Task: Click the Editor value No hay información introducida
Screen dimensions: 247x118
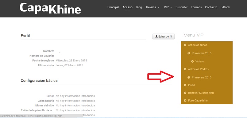Action: (75, 96)
